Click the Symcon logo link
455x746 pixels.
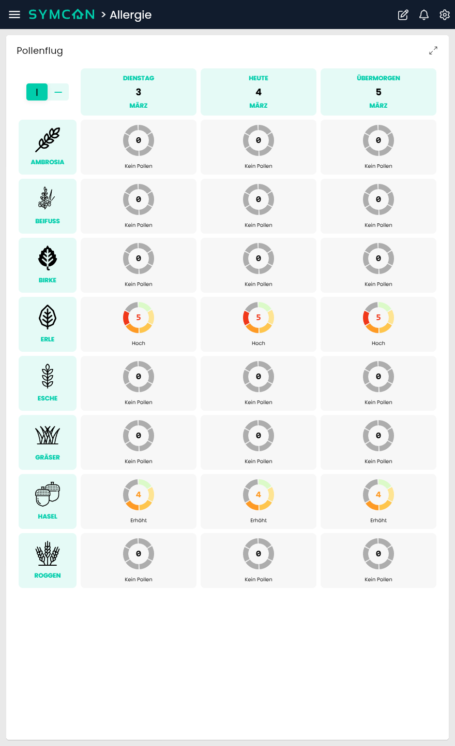pyautogui.click(x=62, y=15)
